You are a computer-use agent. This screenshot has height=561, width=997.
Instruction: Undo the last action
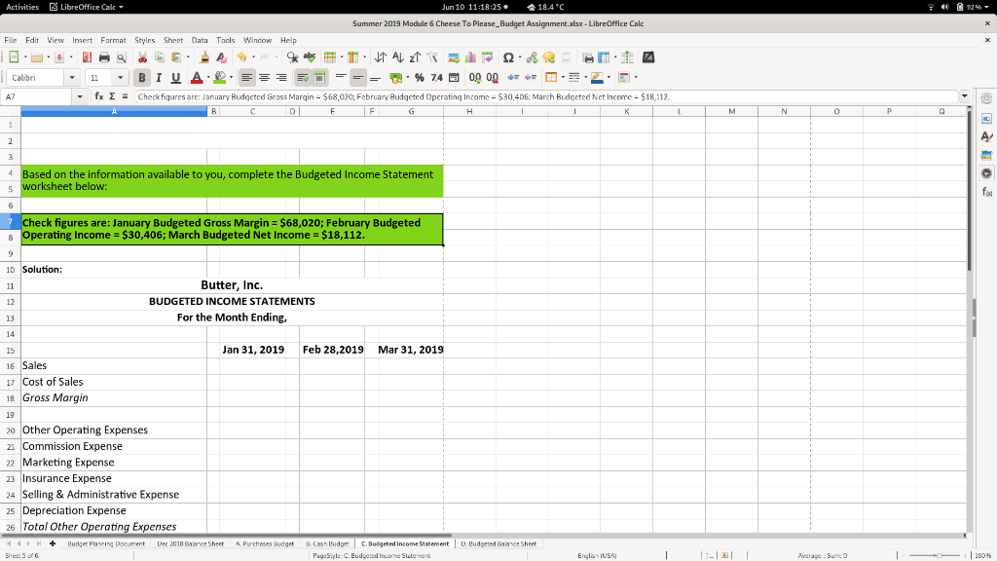(241, 57)
